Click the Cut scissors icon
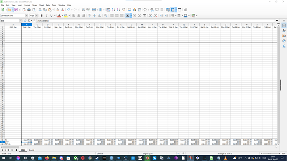The image size is (287, 161). point(40,10)
